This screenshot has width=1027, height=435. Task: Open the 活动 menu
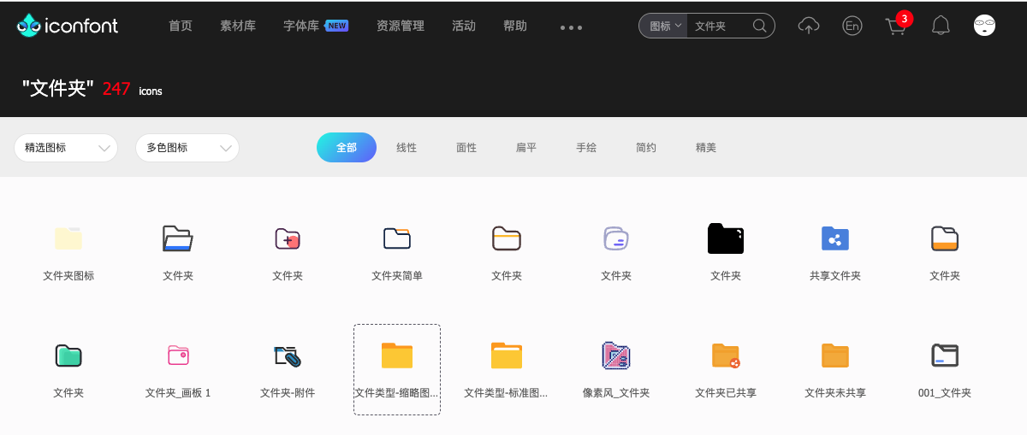pos(464,26)
